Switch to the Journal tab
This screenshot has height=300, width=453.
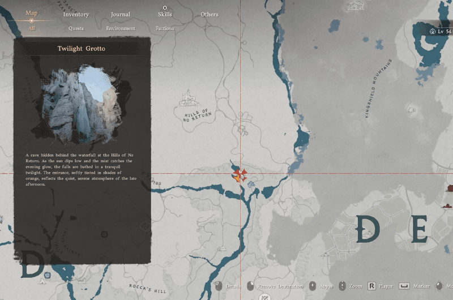coord(120,15)
